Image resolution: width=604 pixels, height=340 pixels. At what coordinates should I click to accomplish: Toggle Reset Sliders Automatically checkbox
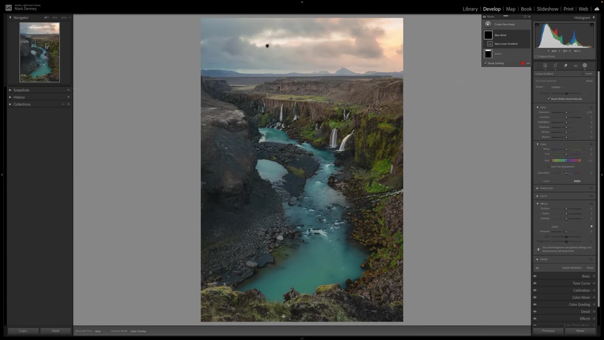[549, 99]
